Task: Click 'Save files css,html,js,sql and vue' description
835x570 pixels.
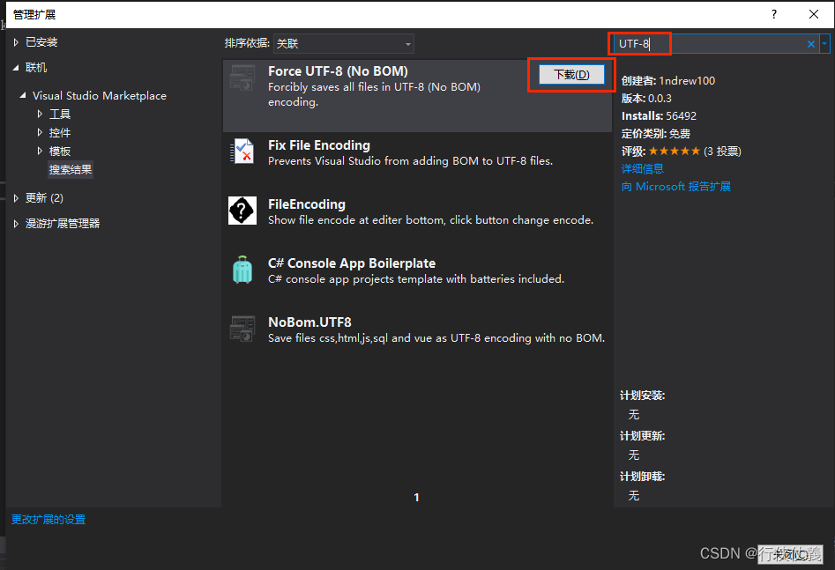Action: 436,338
